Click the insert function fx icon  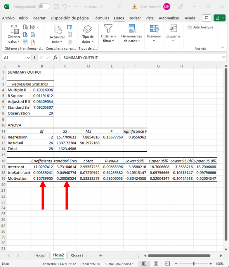point(55,58)
